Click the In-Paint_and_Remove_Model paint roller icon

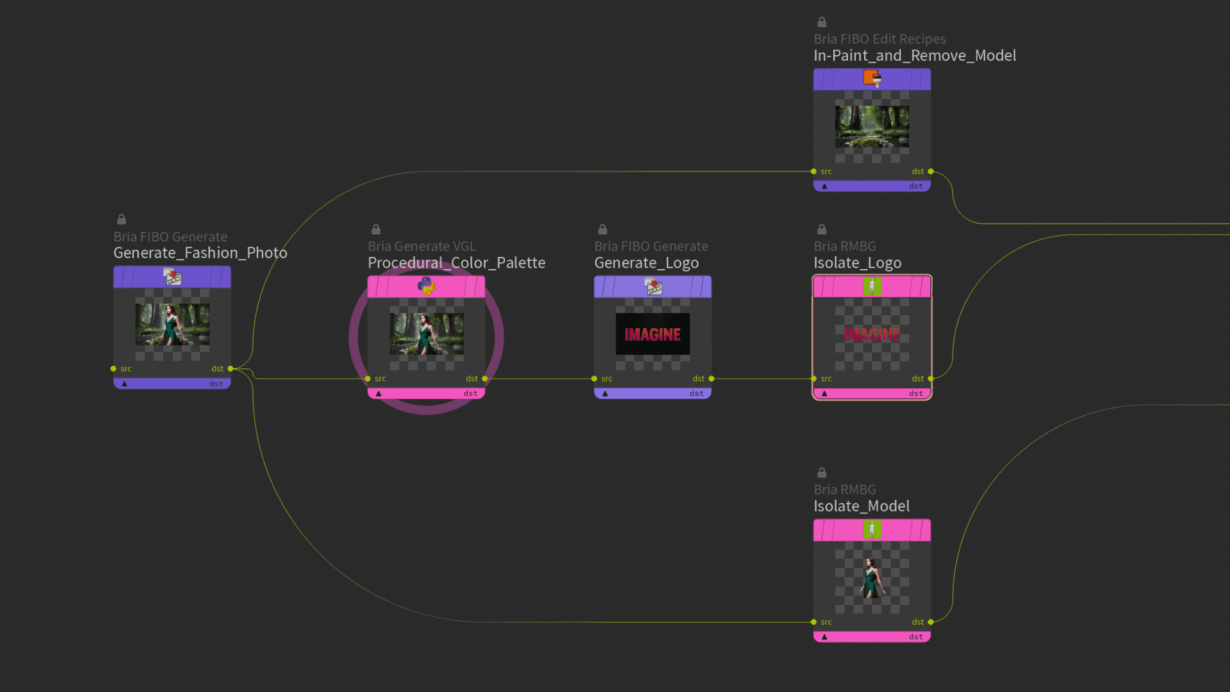click(x=872, y=79)
